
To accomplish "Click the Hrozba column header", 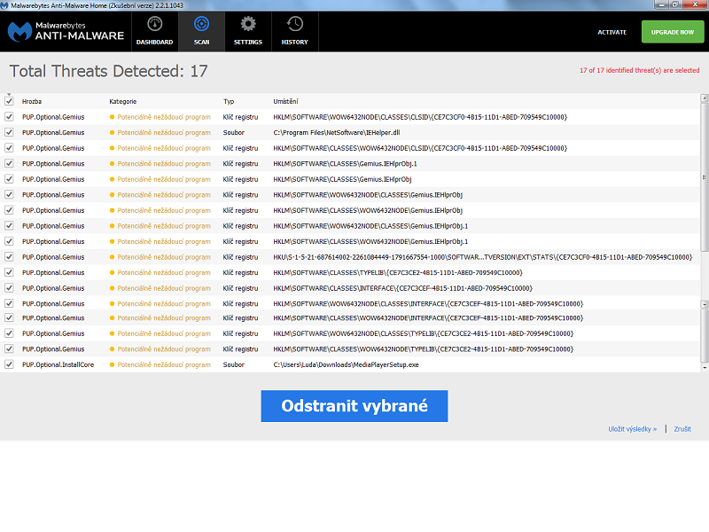I will point(33,101).
